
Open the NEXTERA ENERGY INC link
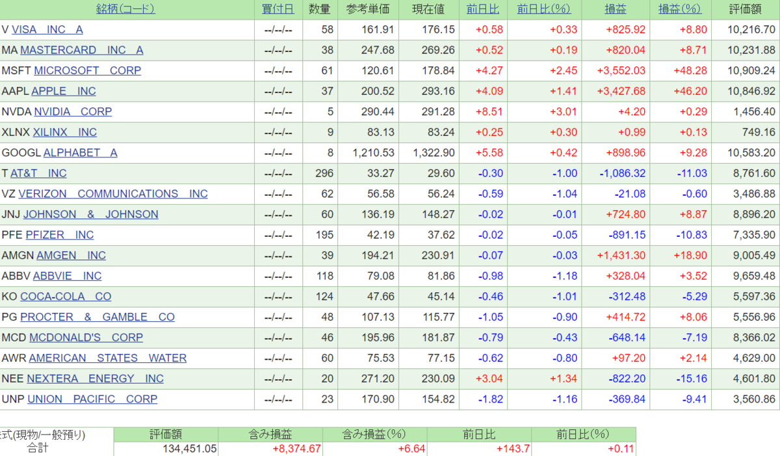click(95, 379)
